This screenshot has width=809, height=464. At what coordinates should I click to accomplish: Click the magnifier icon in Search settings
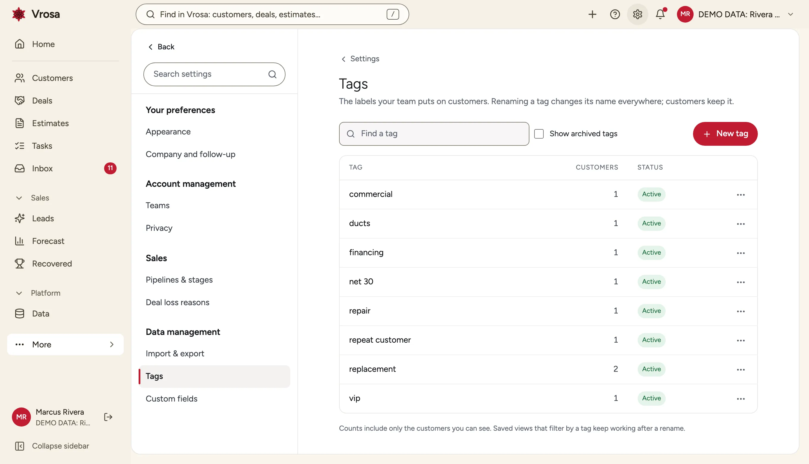point(272,74)
